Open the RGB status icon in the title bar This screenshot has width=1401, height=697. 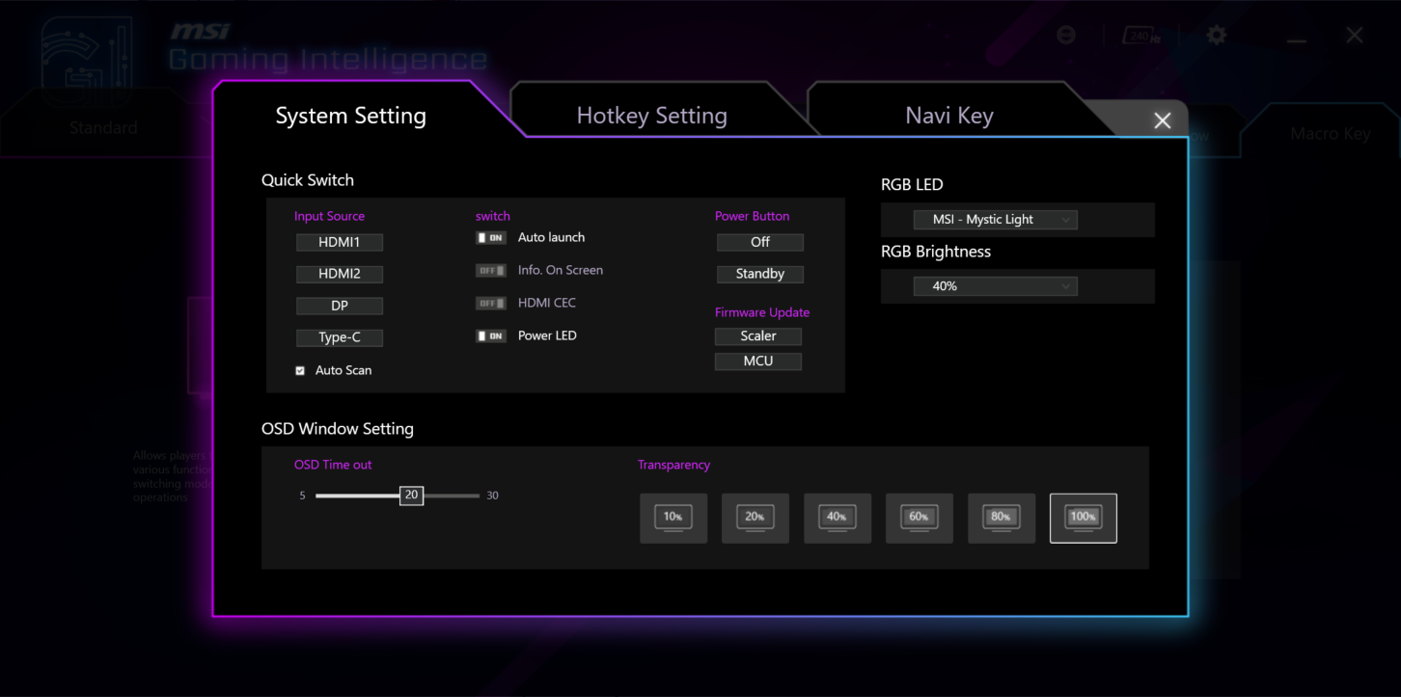pyautogui.click(x=1066, y=34)
